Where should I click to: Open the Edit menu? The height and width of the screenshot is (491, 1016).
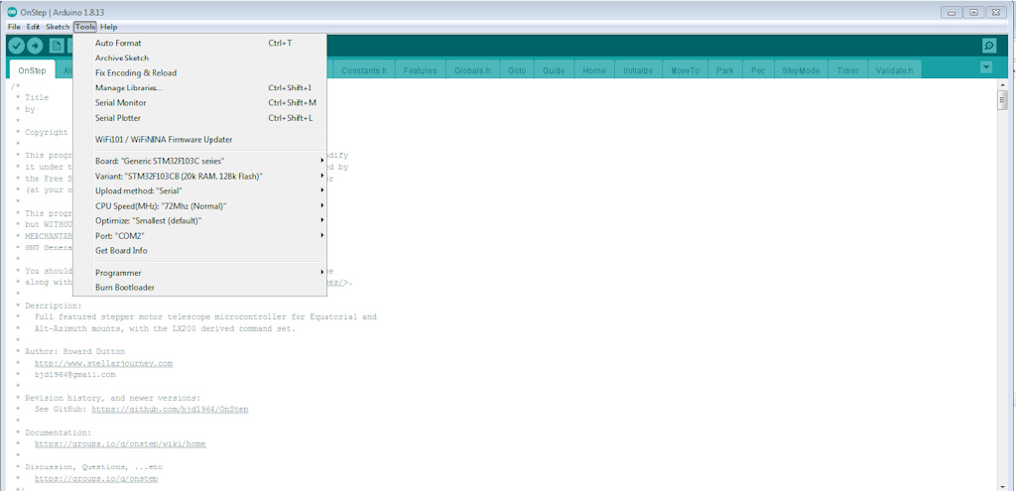click(x=33, y=27)
